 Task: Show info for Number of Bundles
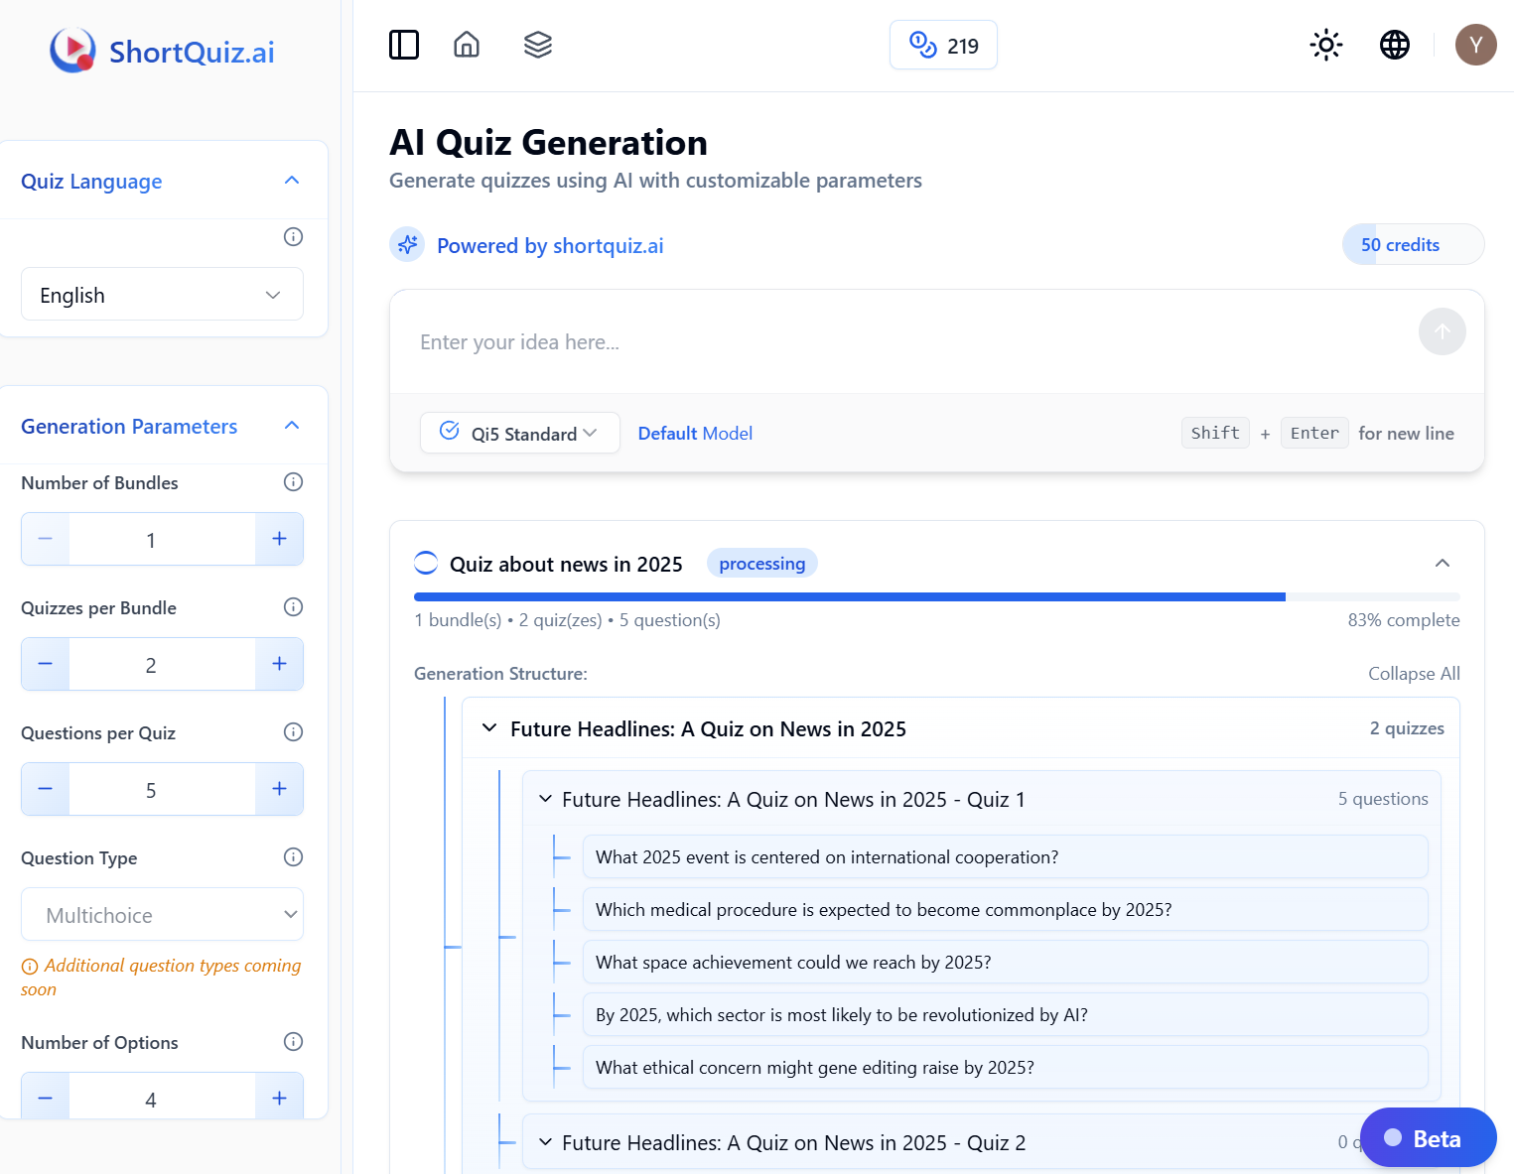[x=293, y=481]
